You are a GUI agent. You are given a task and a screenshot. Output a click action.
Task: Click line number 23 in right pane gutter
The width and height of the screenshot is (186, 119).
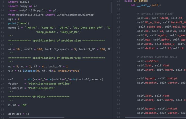(119, 1)
